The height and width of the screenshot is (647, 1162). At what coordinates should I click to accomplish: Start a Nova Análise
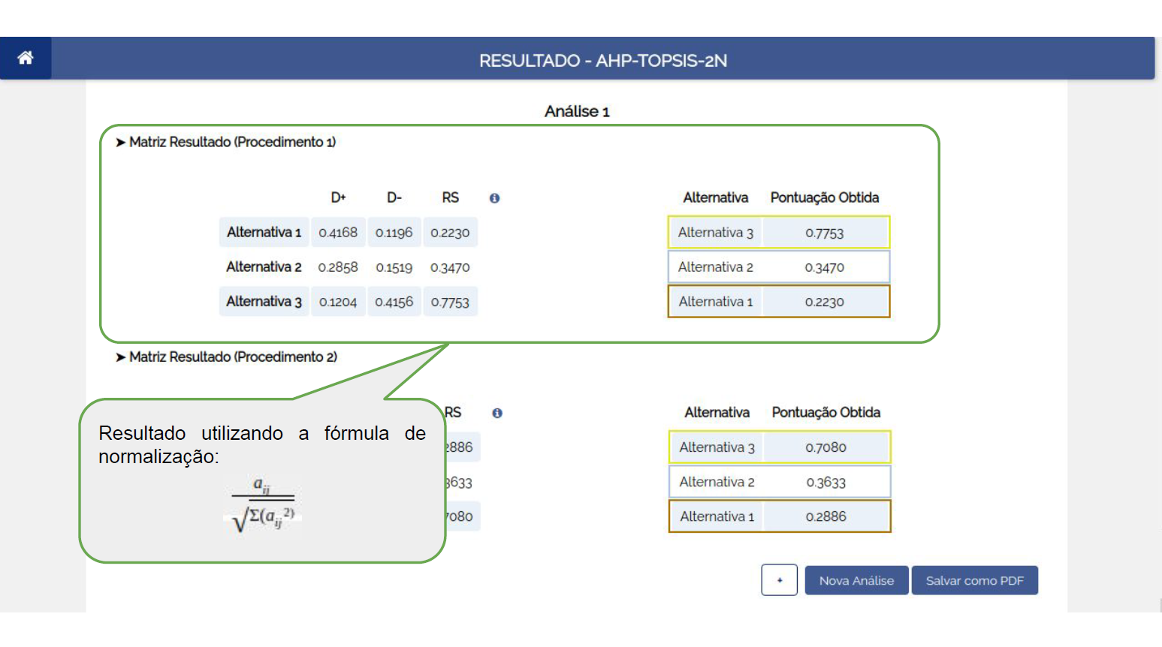click(x=856, y=580)
